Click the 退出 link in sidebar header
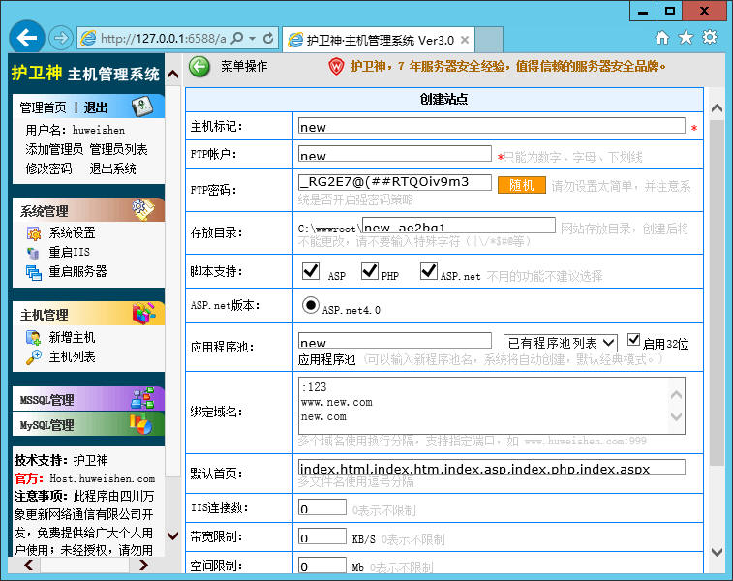The height and width of the screenshot is (581, 733). pos(96,108)
